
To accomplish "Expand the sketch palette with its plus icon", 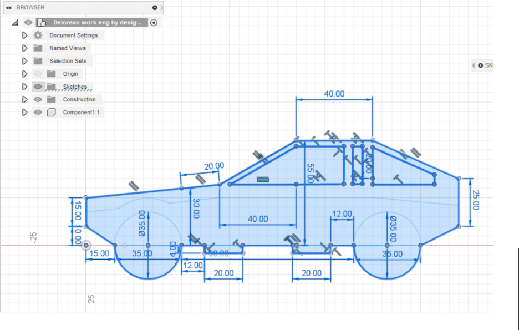I will click(x=481, y=65).
